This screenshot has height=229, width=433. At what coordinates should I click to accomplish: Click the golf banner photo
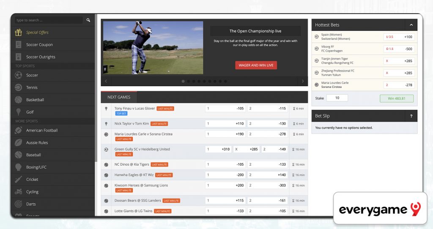pyautogui.click(x=153, y=48)
